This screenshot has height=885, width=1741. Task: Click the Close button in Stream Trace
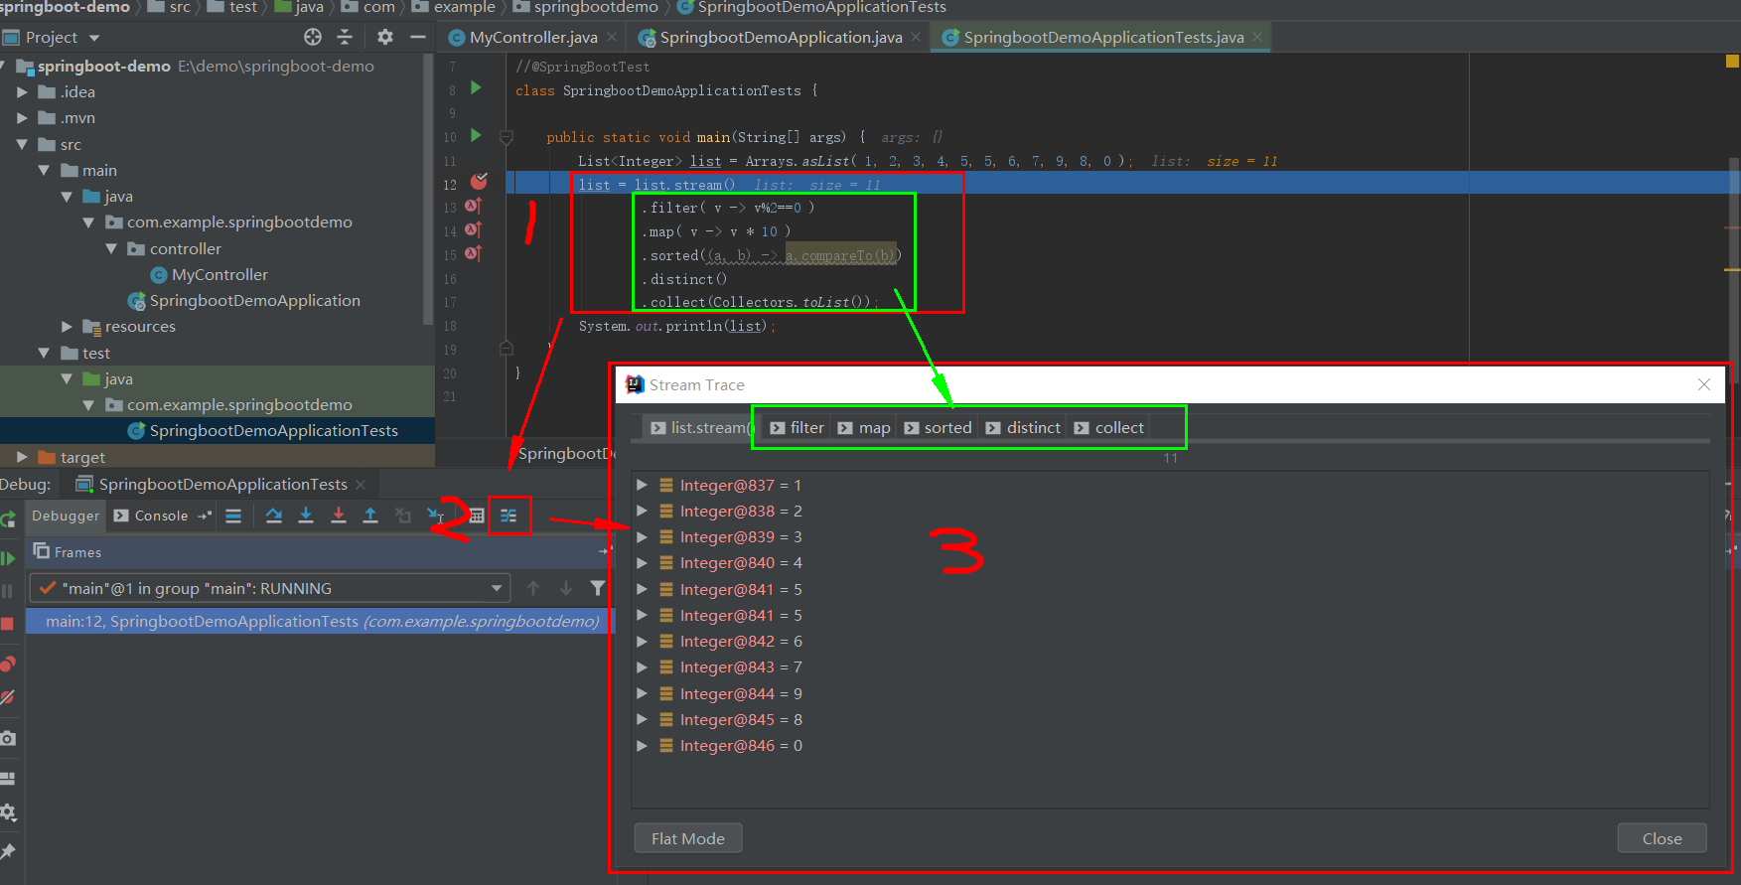point(1662,838)
